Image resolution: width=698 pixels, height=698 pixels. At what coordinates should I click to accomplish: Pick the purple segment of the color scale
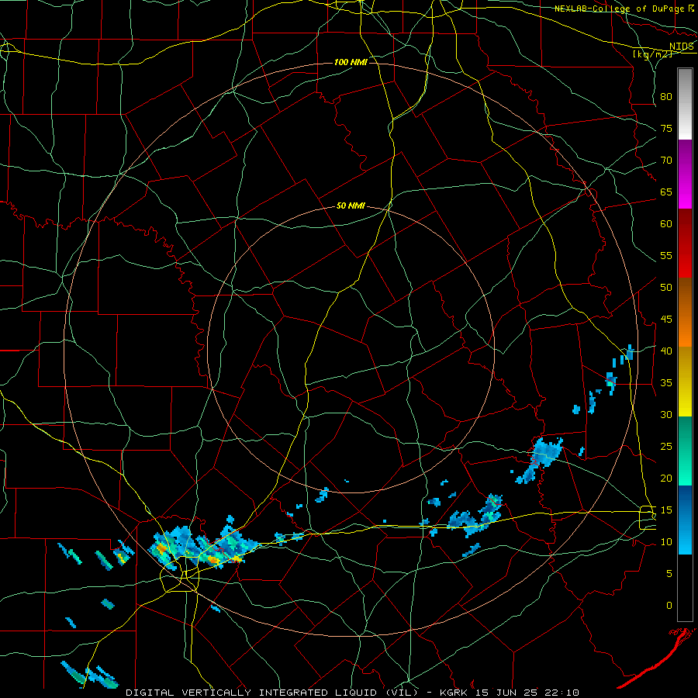pyautogui.click(x=685, y=174)
